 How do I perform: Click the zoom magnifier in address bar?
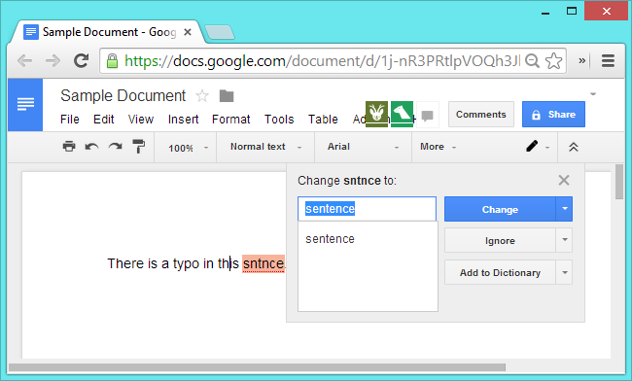[x=533, y=61]
